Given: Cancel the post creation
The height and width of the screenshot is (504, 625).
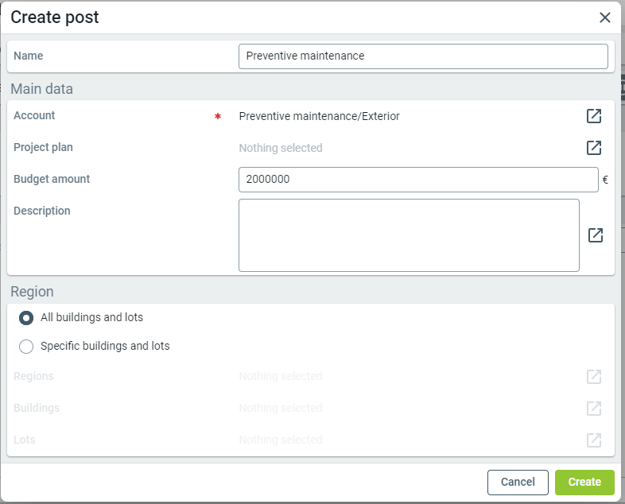Looking at the screenshot, I should click(x=518, y=483).
